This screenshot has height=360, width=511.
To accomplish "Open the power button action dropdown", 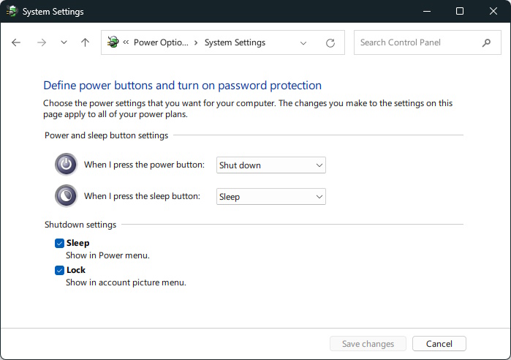I will click(x=271, y=165).
